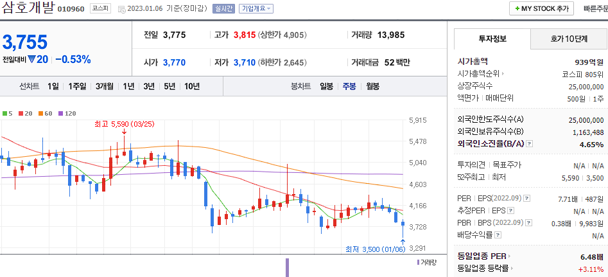Click the current price 3,755
608x277 pixels.
pos(25,42)
